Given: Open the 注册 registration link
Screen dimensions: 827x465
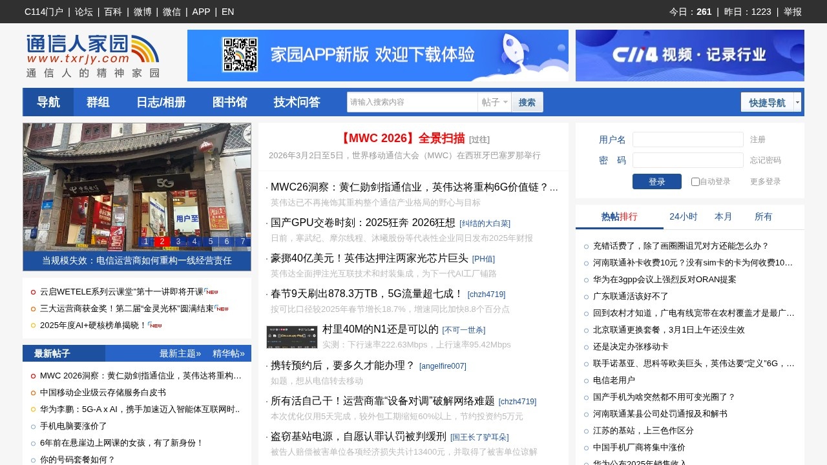Looking at the screenshot, I should point(757,139).
